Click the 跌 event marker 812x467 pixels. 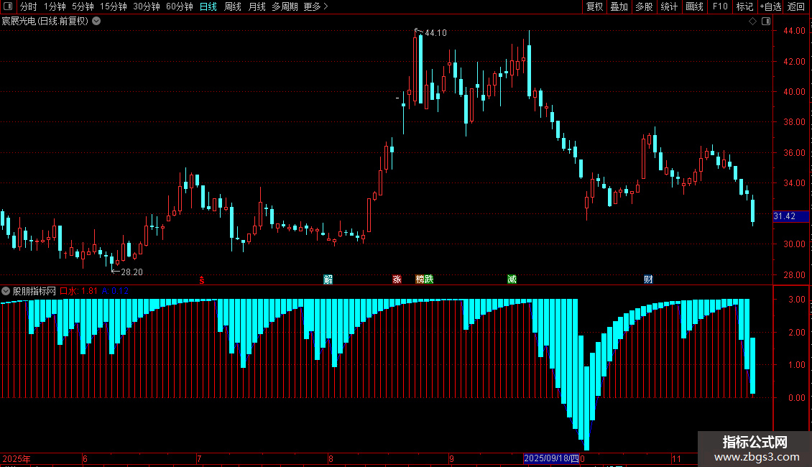(429, 279)
